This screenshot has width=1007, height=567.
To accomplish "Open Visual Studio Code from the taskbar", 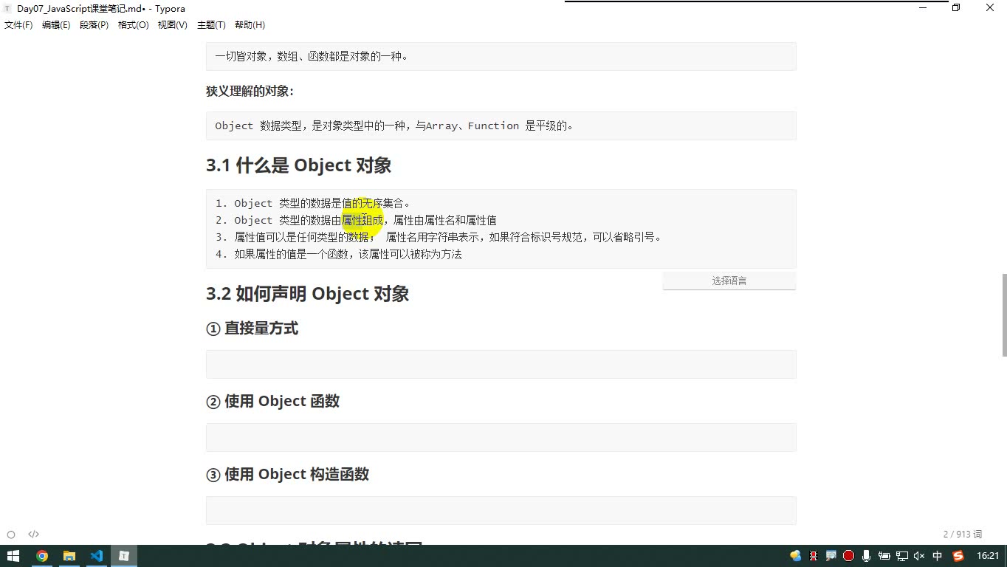I will click(x=97, y=556).
